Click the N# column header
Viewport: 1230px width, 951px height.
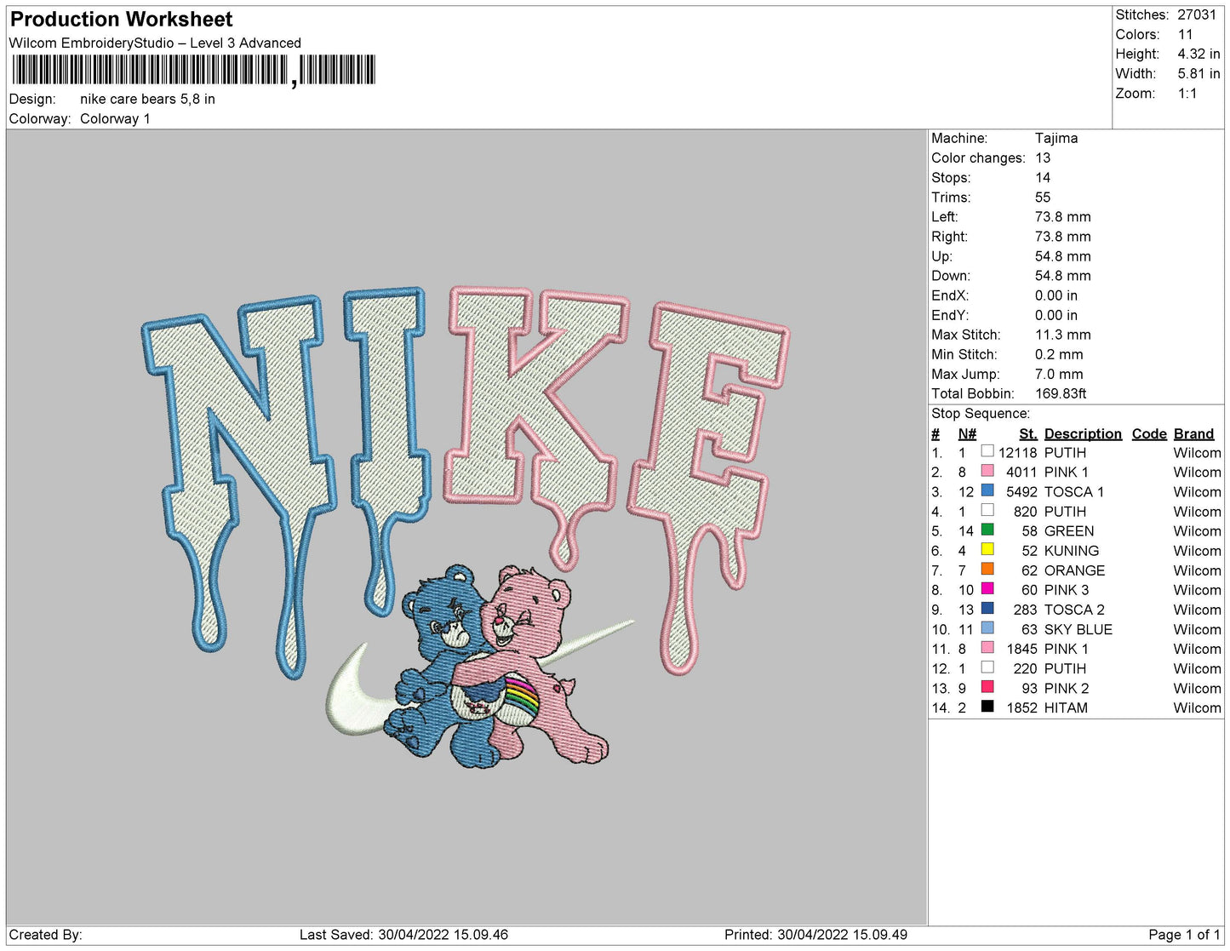tap(967, 434)
